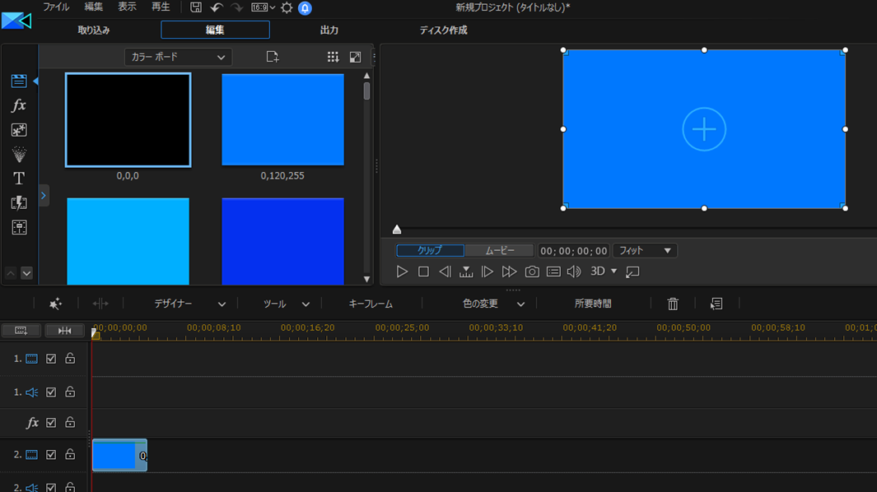Click the undo arrow icon
The image size is (877, 492).
[x=217, y=7]
